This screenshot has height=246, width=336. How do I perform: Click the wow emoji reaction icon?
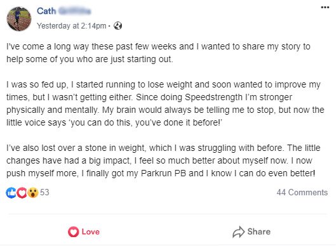[33, 193]
